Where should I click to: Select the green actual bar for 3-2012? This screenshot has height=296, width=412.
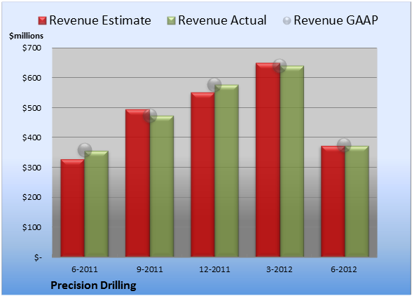291,161
